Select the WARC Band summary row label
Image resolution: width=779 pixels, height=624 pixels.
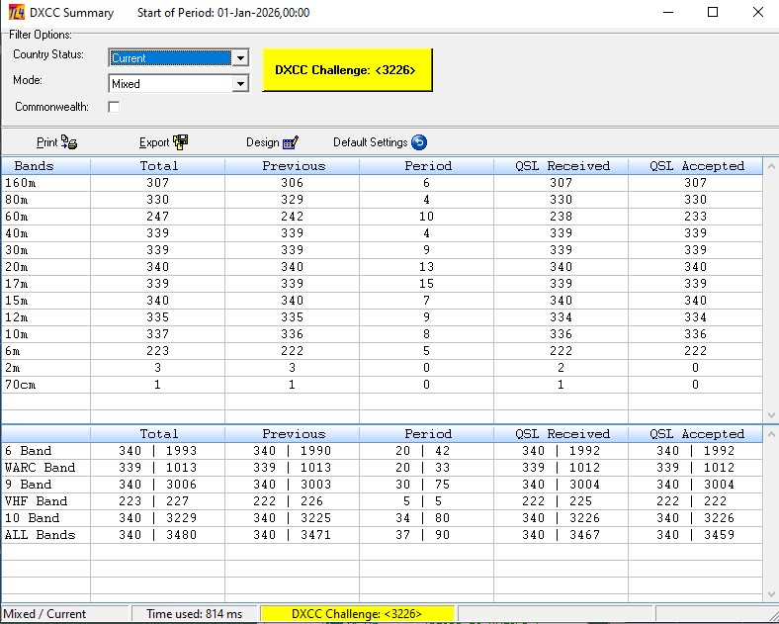point(41,468)
